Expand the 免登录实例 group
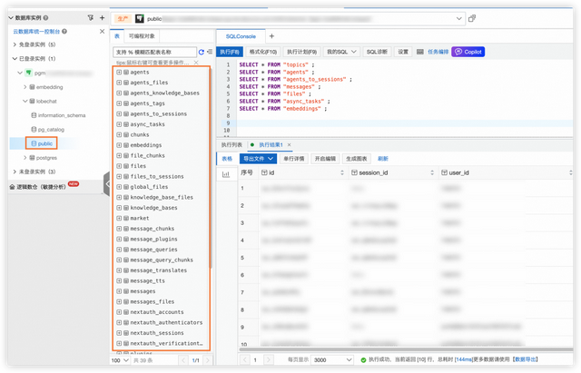 [15, 44]
